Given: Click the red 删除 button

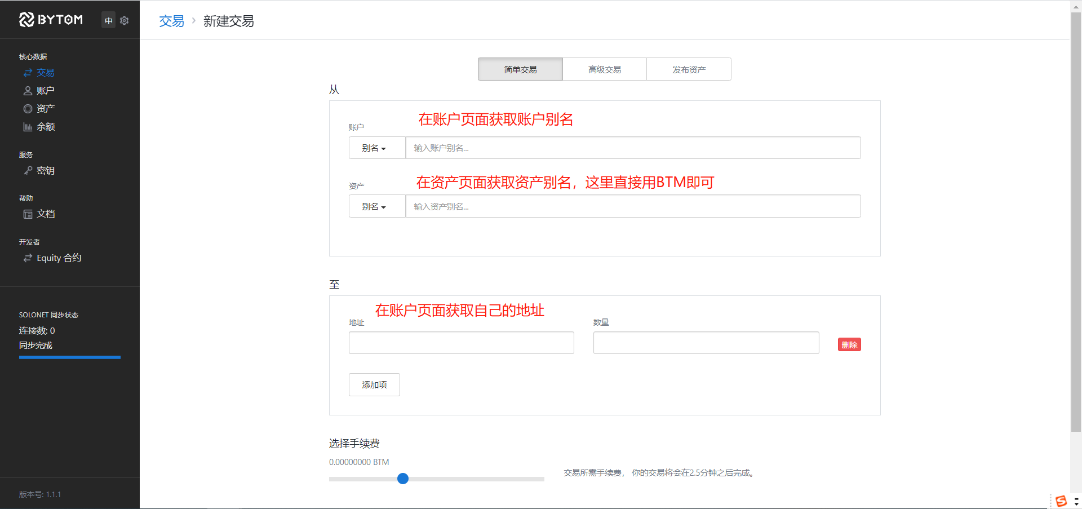Looking at the screenshot, I should tap(849, 344).
